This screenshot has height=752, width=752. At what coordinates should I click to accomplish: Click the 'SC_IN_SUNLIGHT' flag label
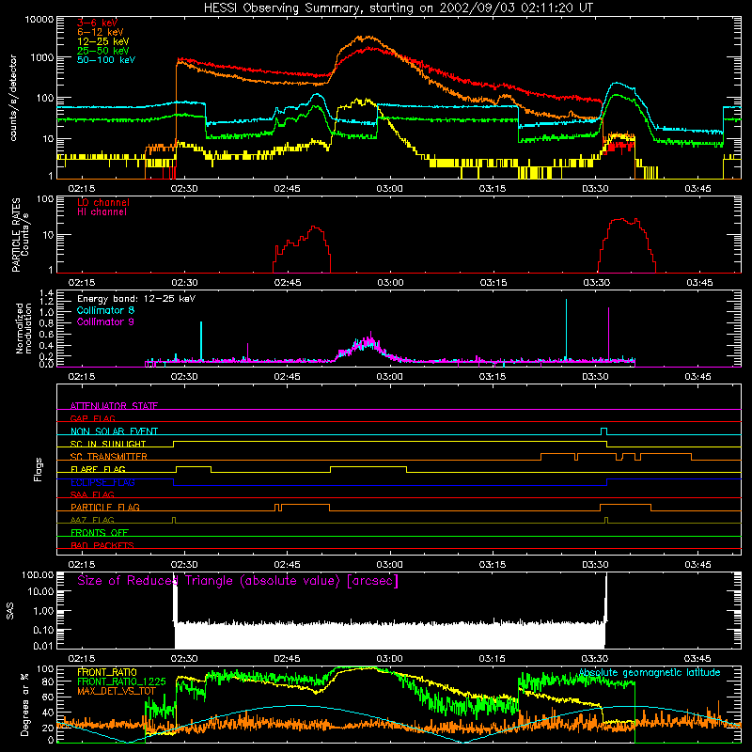108,444
